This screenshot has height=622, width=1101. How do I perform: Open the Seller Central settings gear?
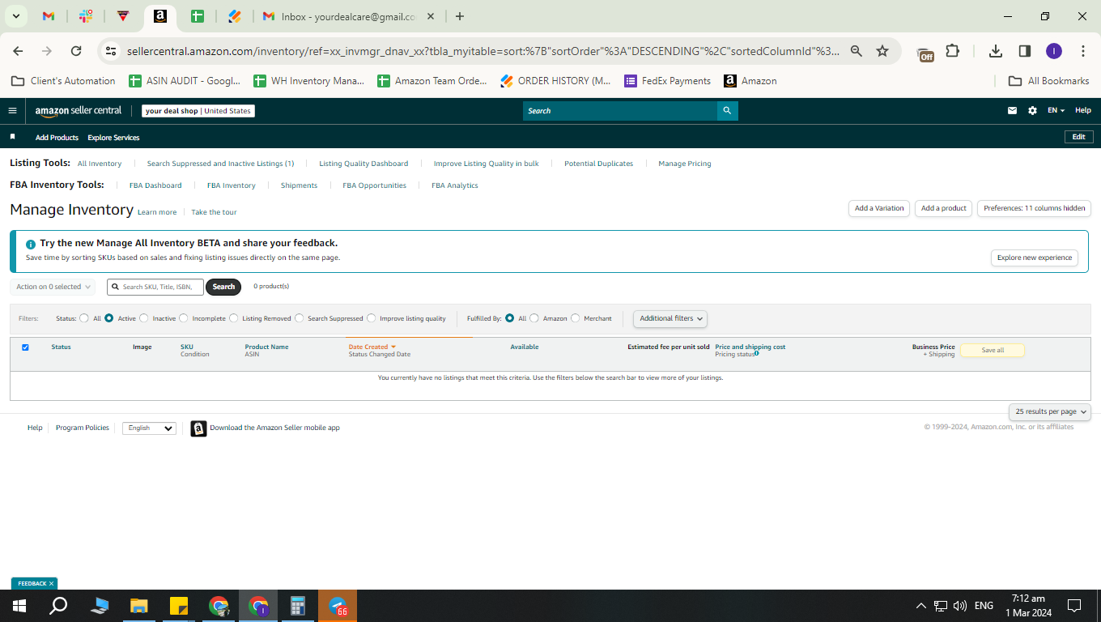[1032, 111]
